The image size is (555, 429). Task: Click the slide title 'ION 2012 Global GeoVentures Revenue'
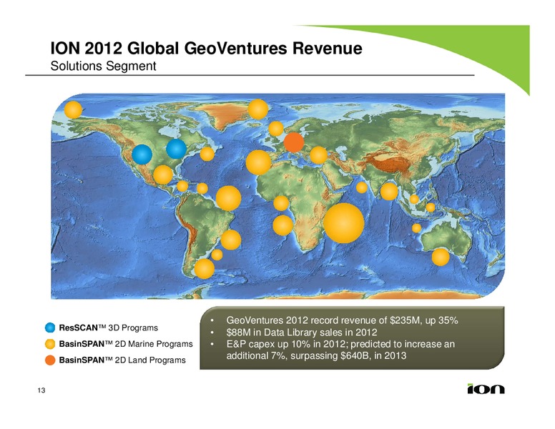click(x=207, y=48)
